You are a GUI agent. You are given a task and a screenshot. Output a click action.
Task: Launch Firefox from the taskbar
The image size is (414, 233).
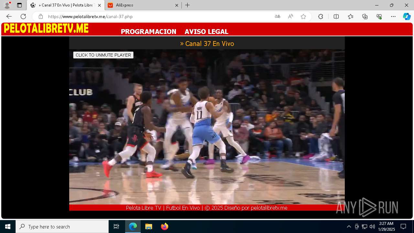pyautogui.click(x=165, y=227)
